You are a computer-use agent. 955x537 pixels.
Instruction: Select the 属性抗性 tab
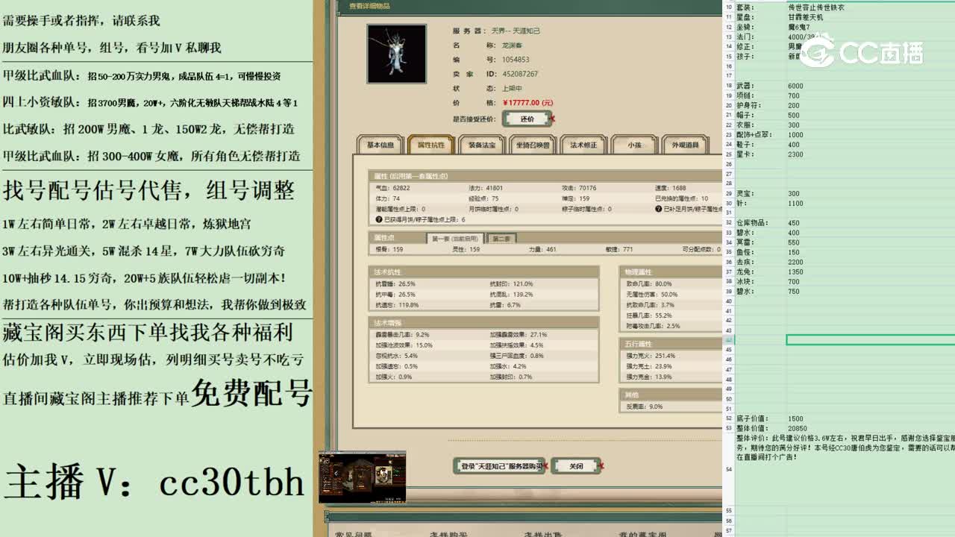430,145
